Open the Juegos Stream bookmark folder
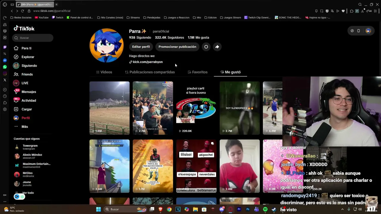Screen dimensions: 381x214 (x=230, y=18)
